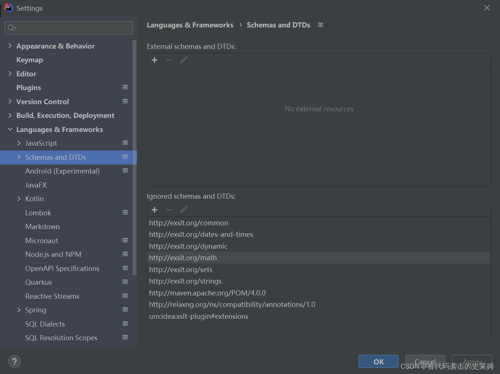Select http://exslt.org/dynamic entry
Image resolution: width=500 pixels, height=374 pixels.
[319, 246]
